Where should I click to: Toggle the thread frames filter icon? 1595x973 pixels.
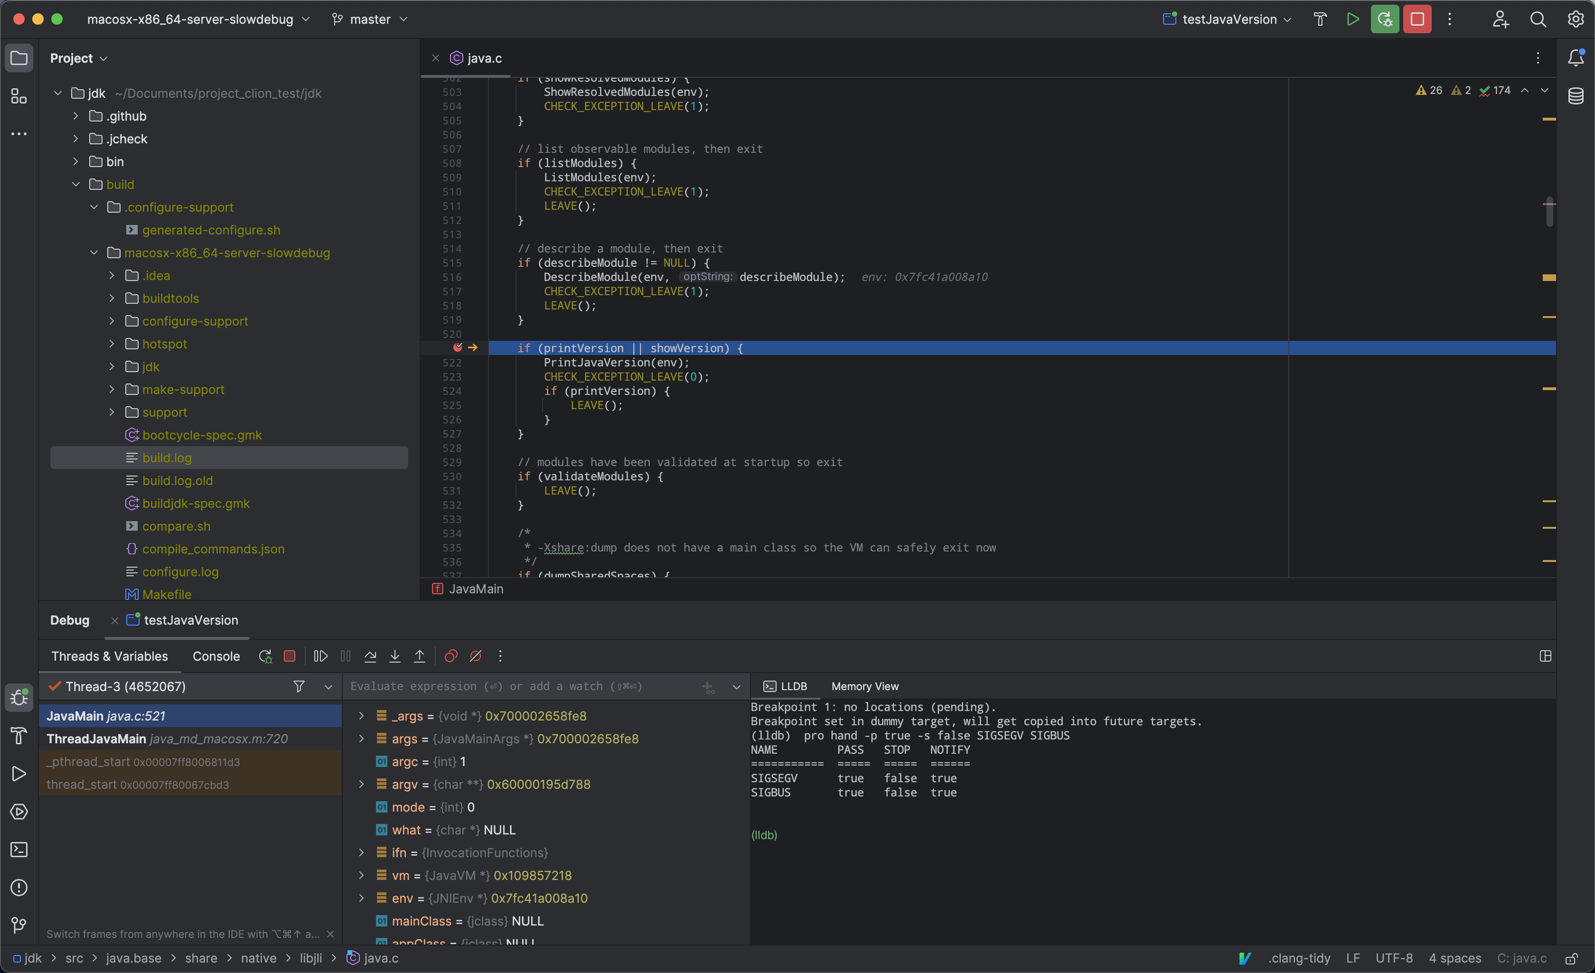[299, 686]
